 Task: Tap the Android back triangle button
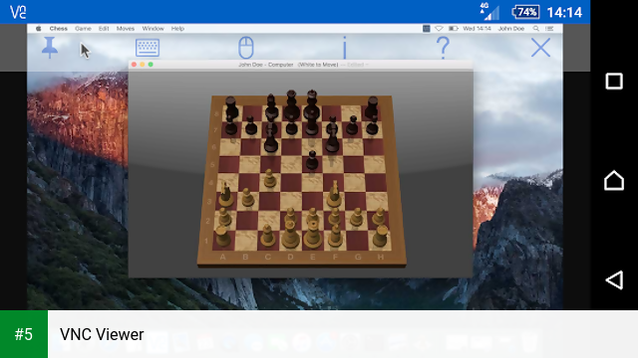coord(614,280)
